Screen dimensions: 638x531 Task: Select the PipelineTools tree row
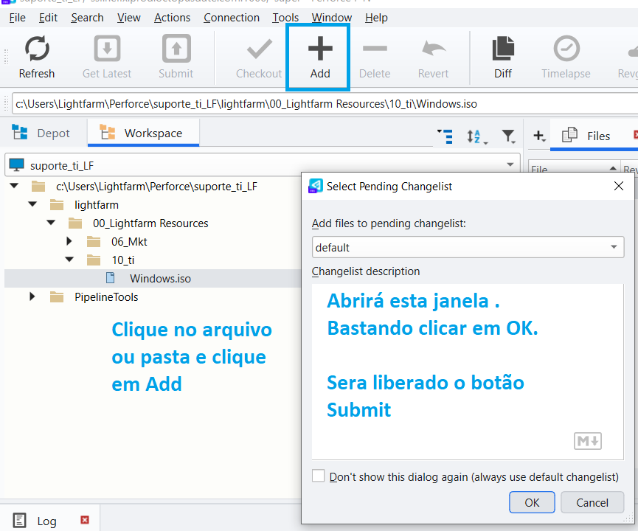click(x=153, y=297)
